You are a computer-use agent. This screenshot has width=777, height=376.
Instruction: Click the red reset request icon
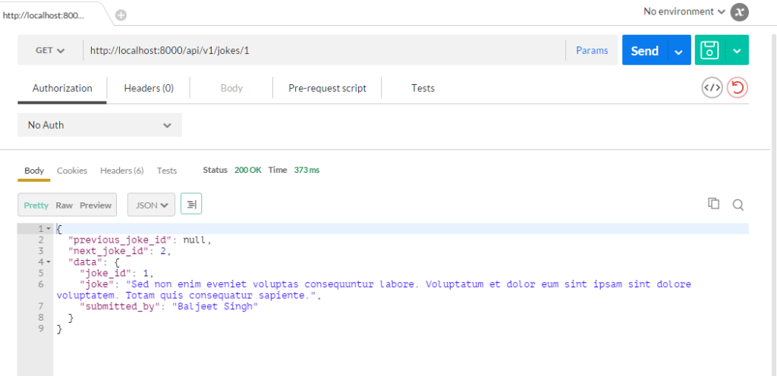pyautogui.click(x=737, y=88)
